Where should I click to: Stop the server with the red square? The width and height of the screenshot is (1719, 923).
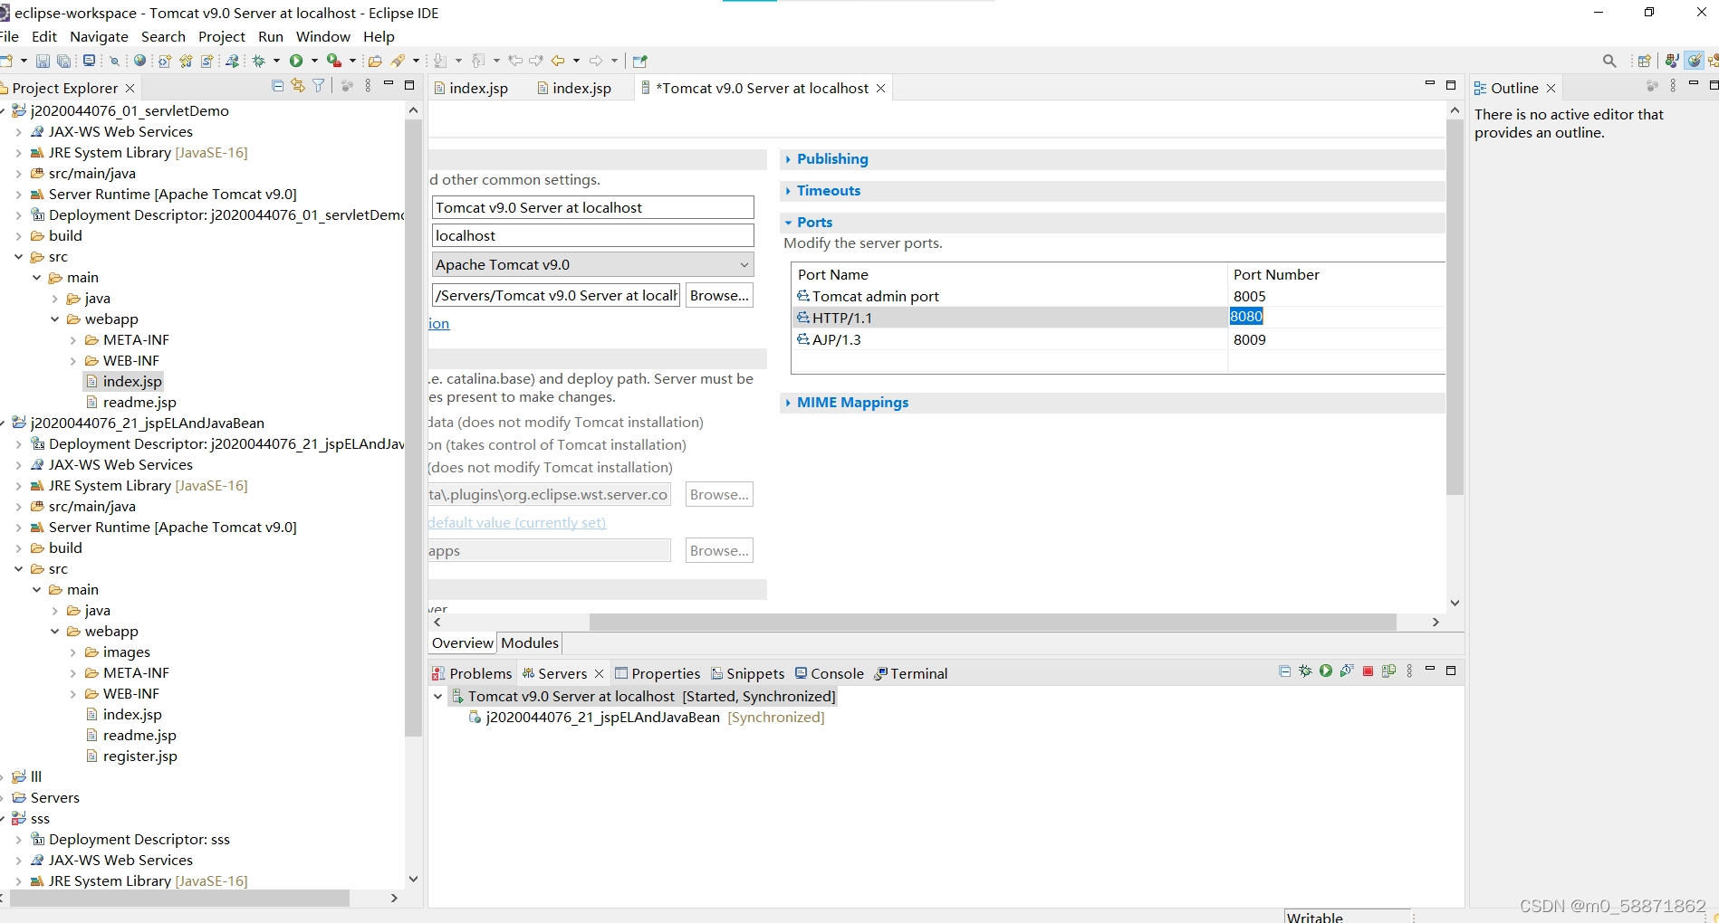click(1368, 671)
